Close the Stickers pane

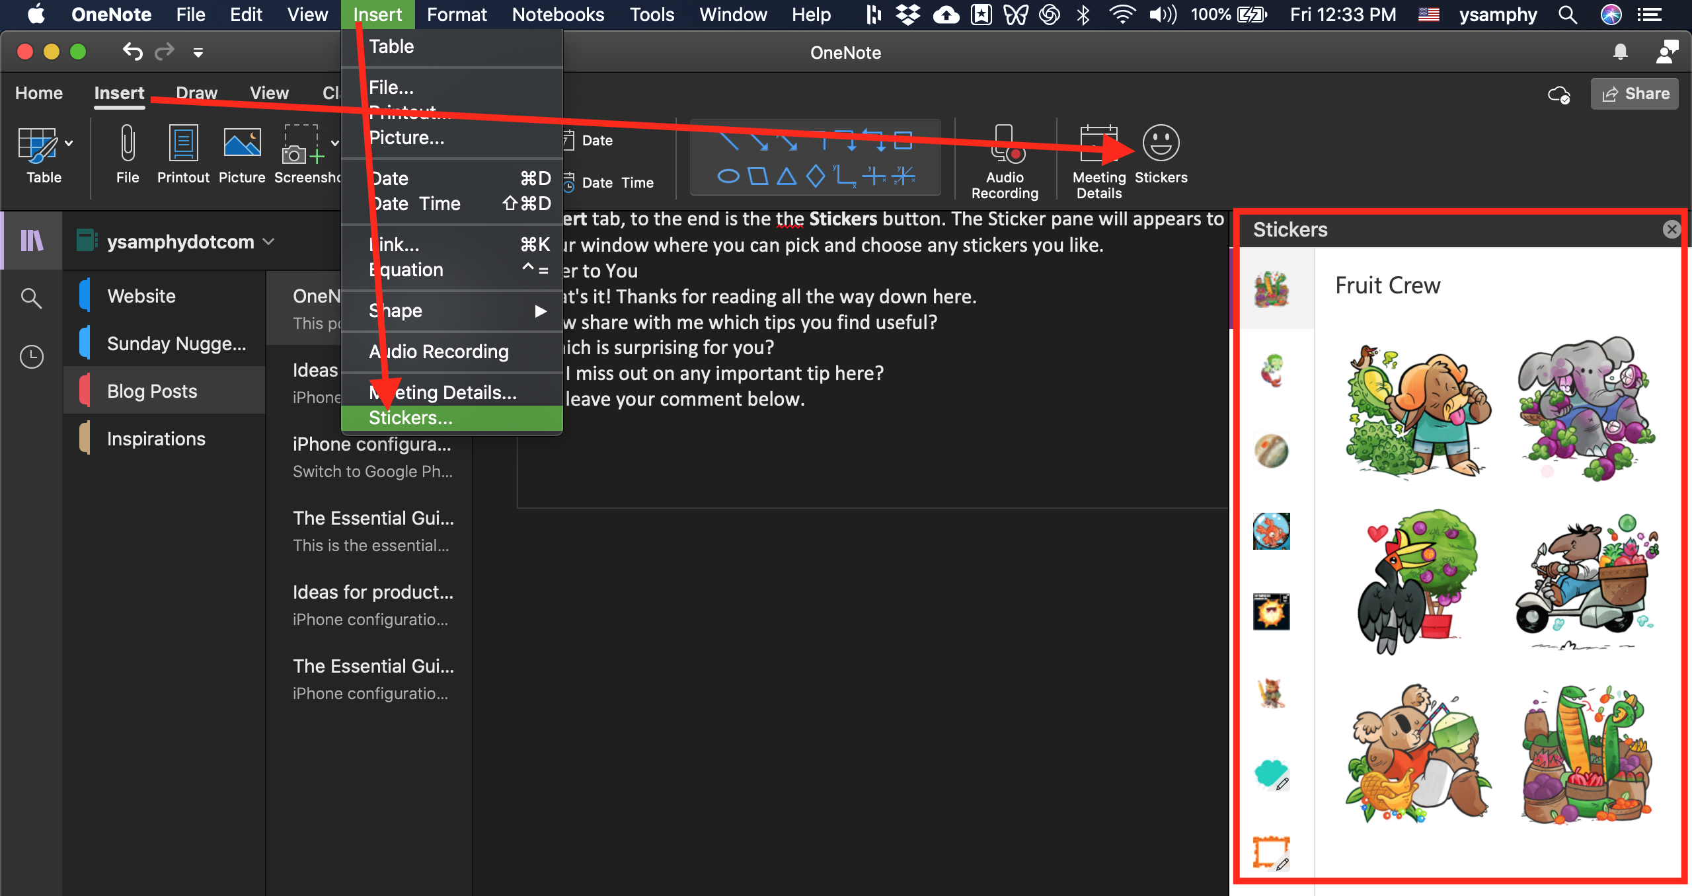(x=1672, y=229)
